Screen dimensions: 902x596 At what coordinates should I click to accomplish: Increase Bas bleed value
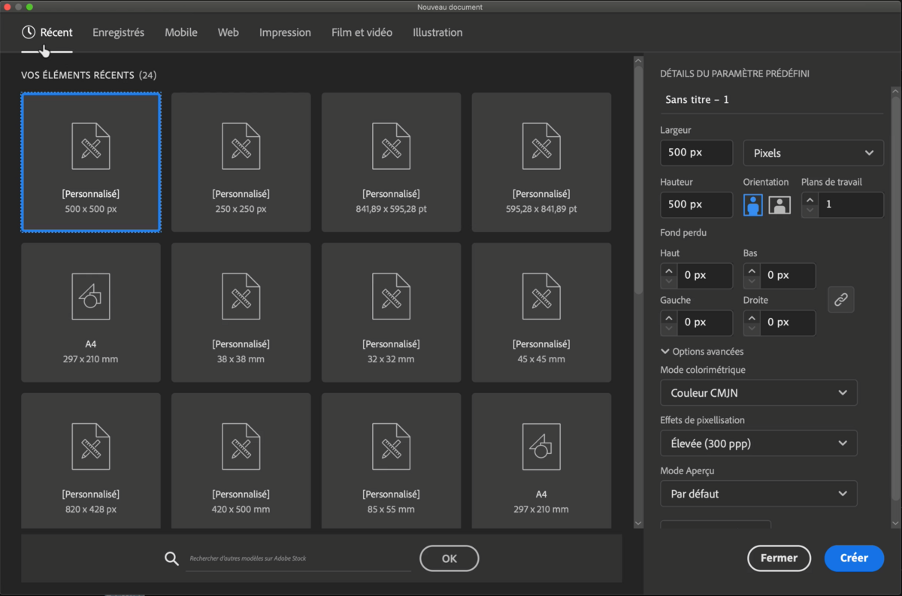point(751,269)
